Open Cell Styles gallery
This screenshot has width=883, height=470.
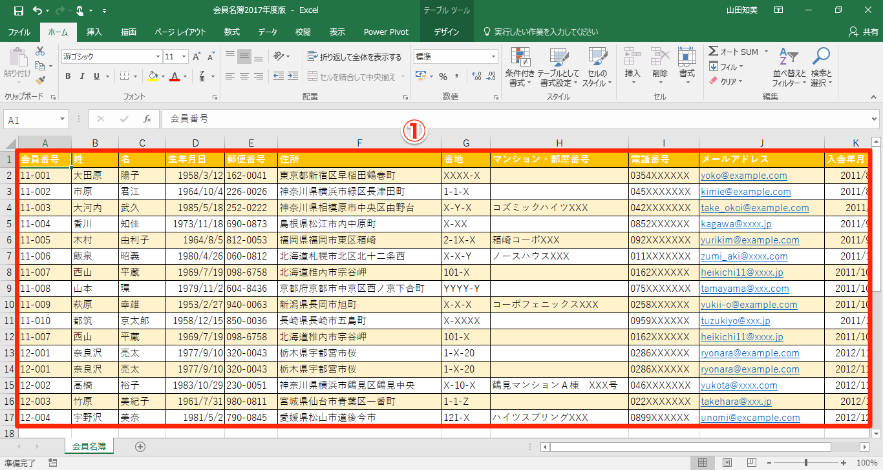pos(597,67)
